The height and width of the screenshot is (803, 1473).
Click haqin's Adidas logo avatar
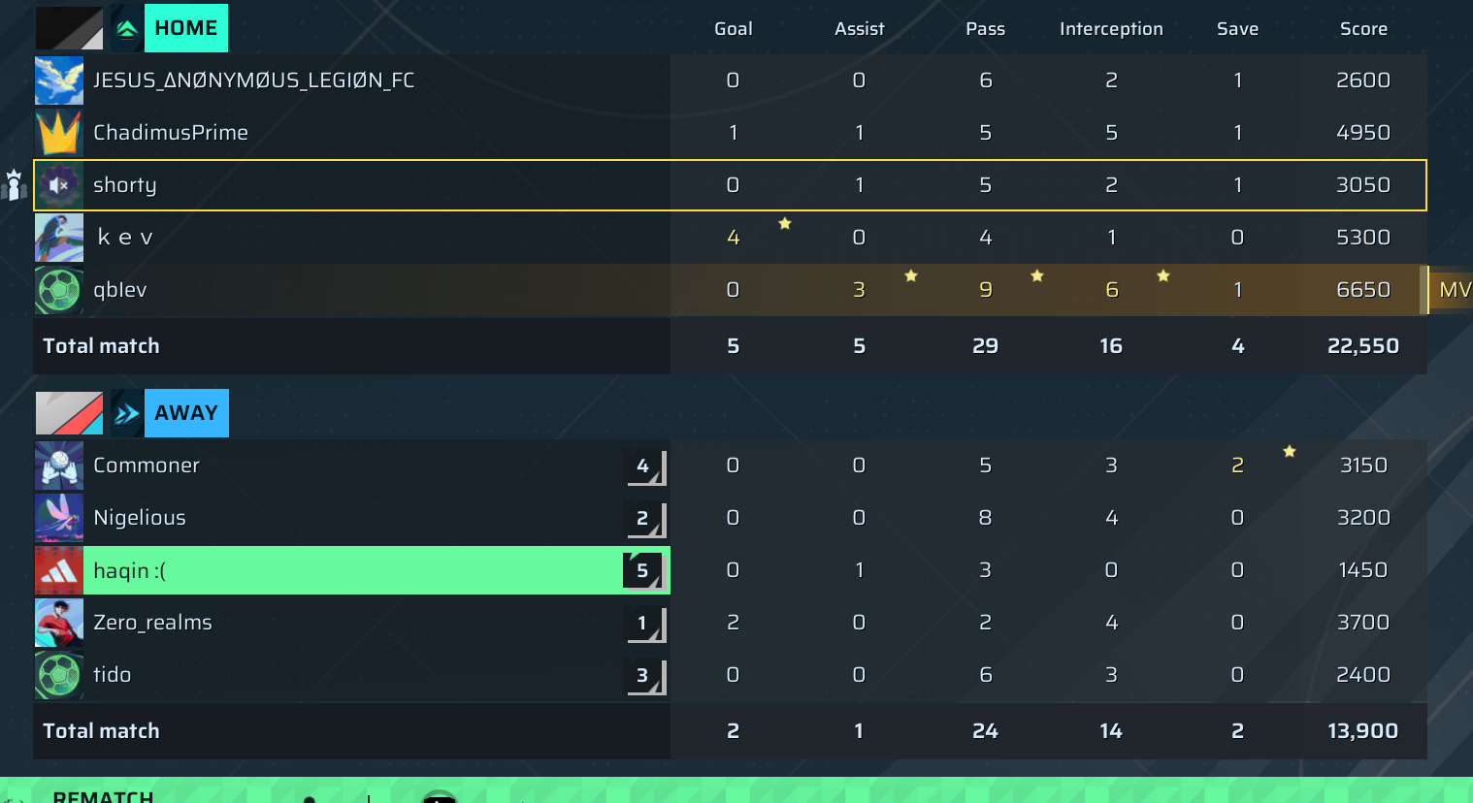59,570
